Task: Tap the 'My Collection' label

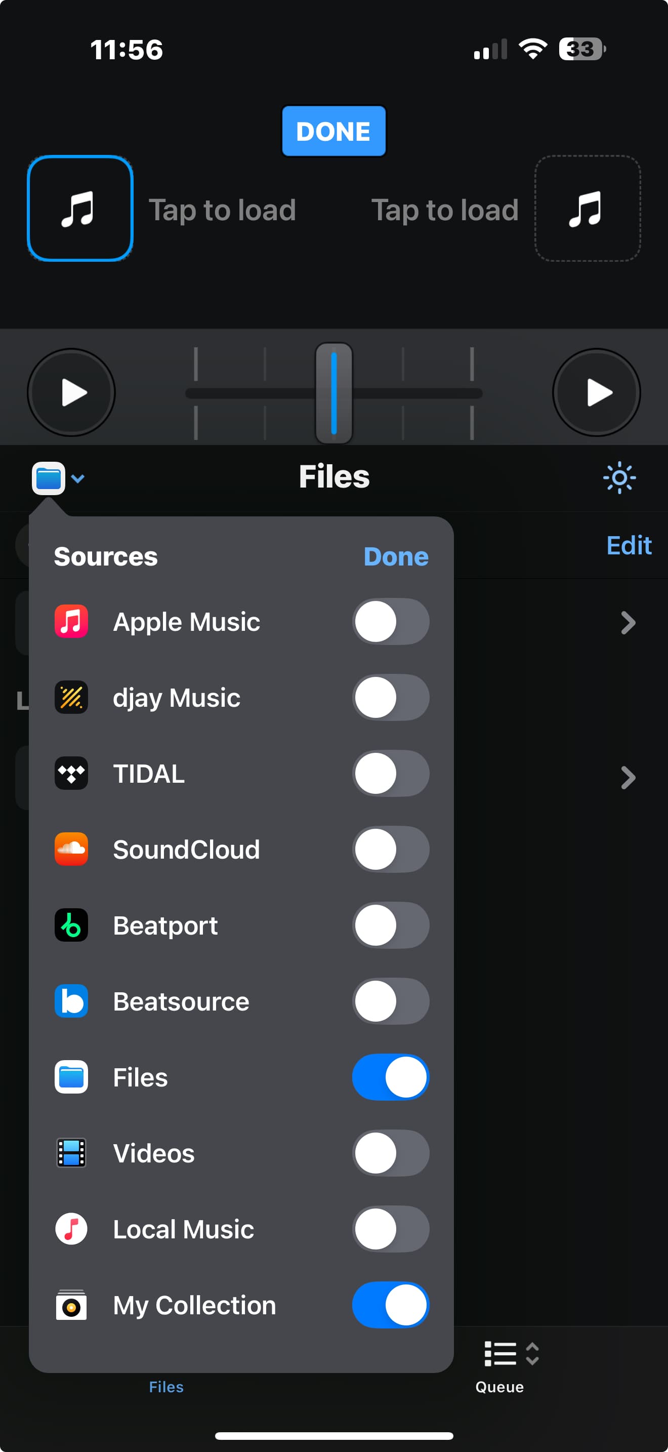Action: point(194,1306)
